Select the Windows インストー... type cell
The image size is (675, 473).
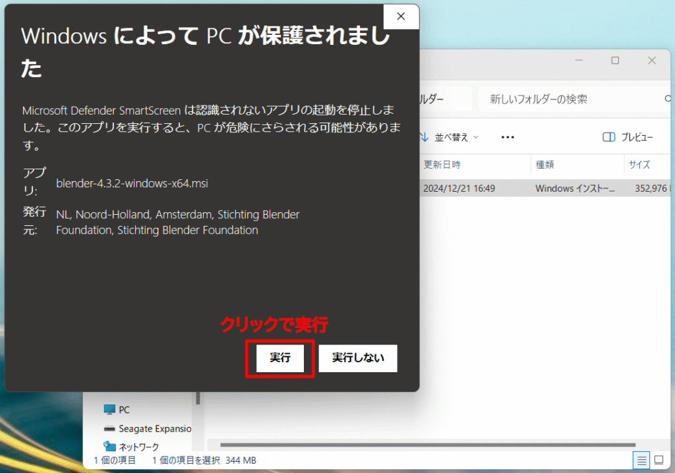coord(575,188)
